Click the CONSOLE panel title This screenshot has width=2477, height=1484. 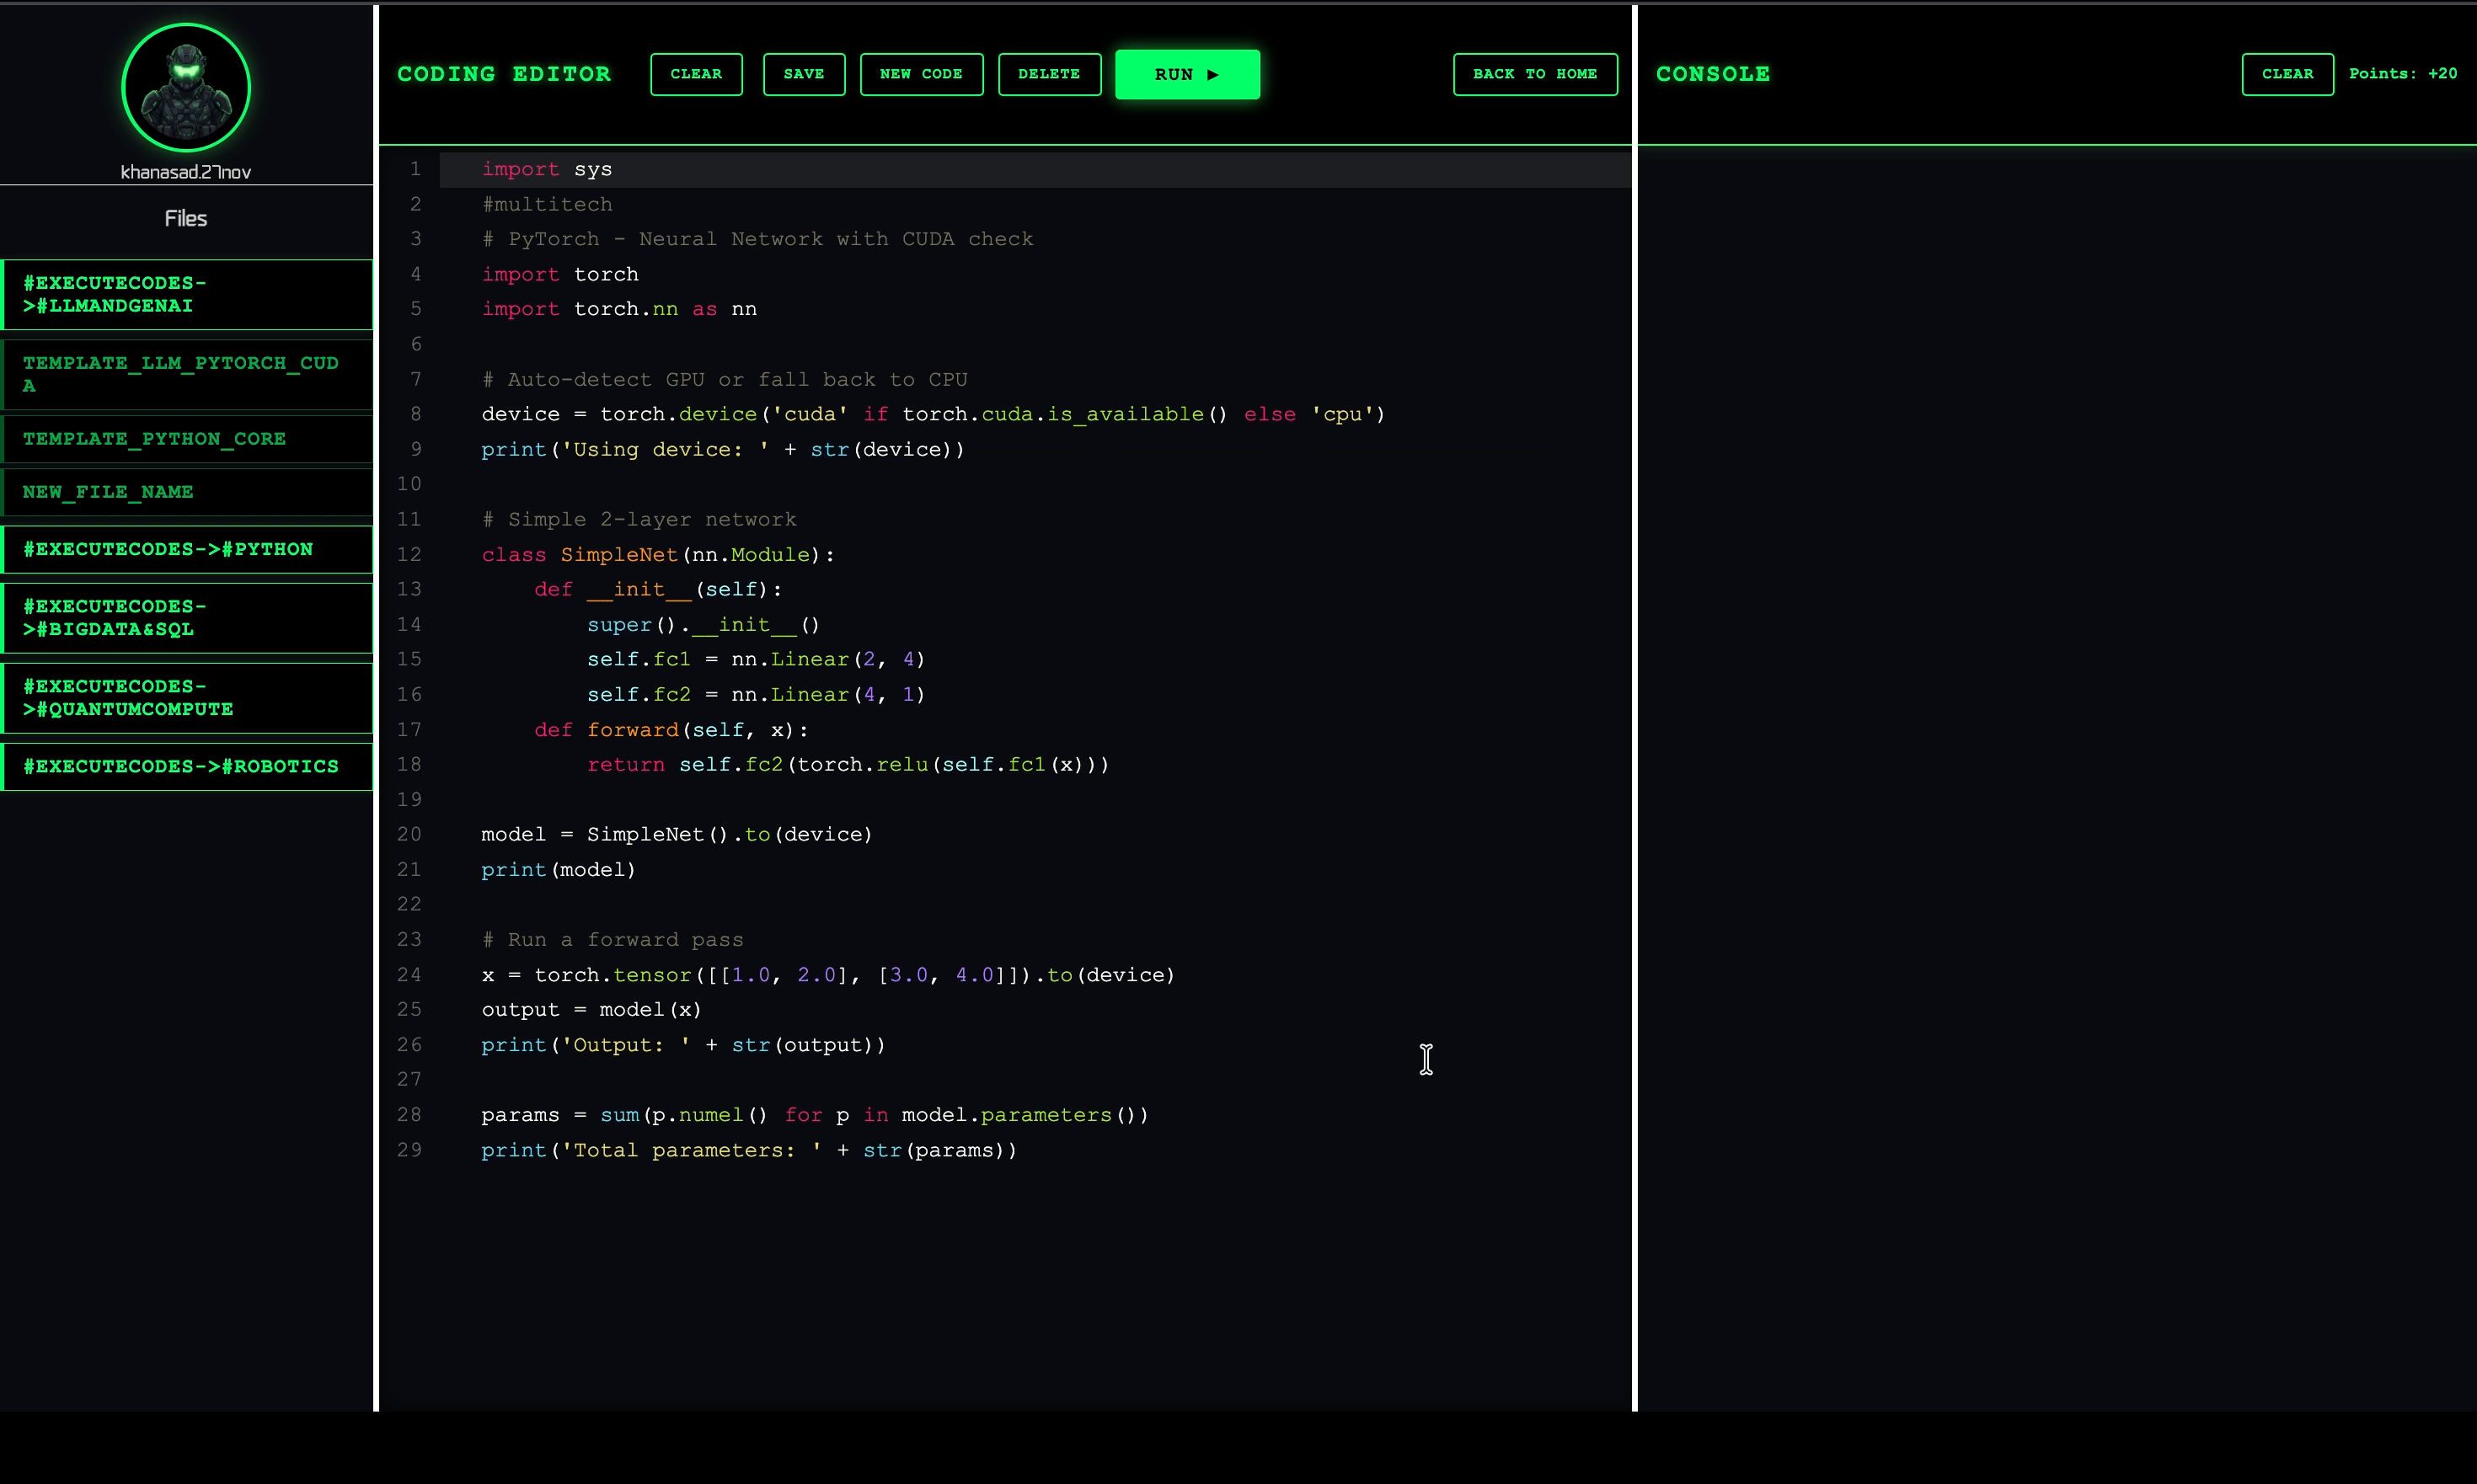click(x=1713, y=74)
